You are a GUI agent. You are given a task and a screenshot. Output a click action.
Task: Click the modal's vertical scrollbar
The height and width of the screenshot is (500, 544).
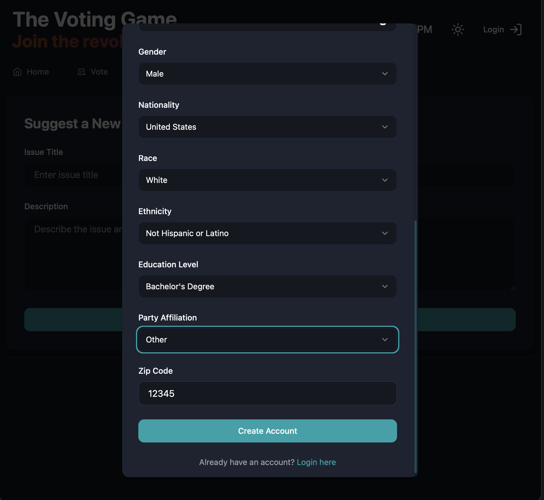[415, 347]
